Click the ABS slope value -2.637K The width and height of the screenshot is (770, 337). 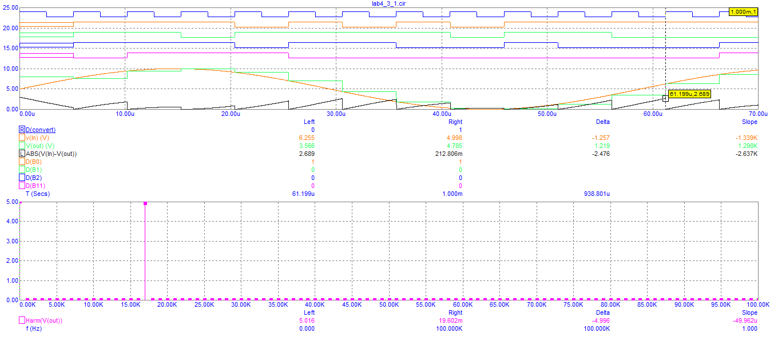pos(747,154)
